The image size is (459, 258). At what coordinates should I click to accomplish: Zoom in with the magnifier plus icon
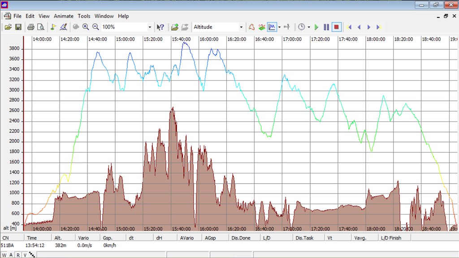(x=86, y=27)
